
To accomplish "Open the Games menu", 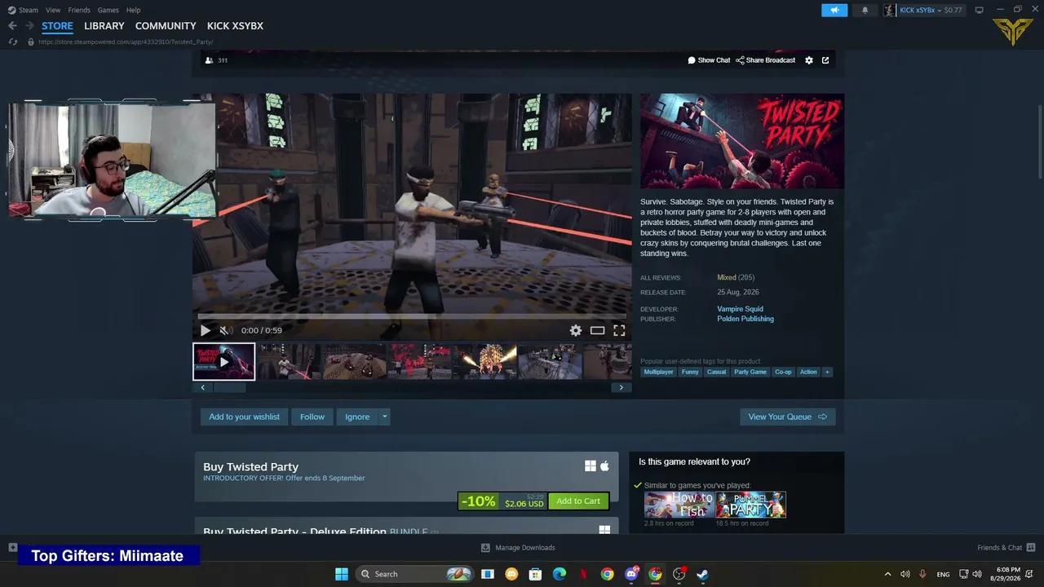I will point(108,10).
